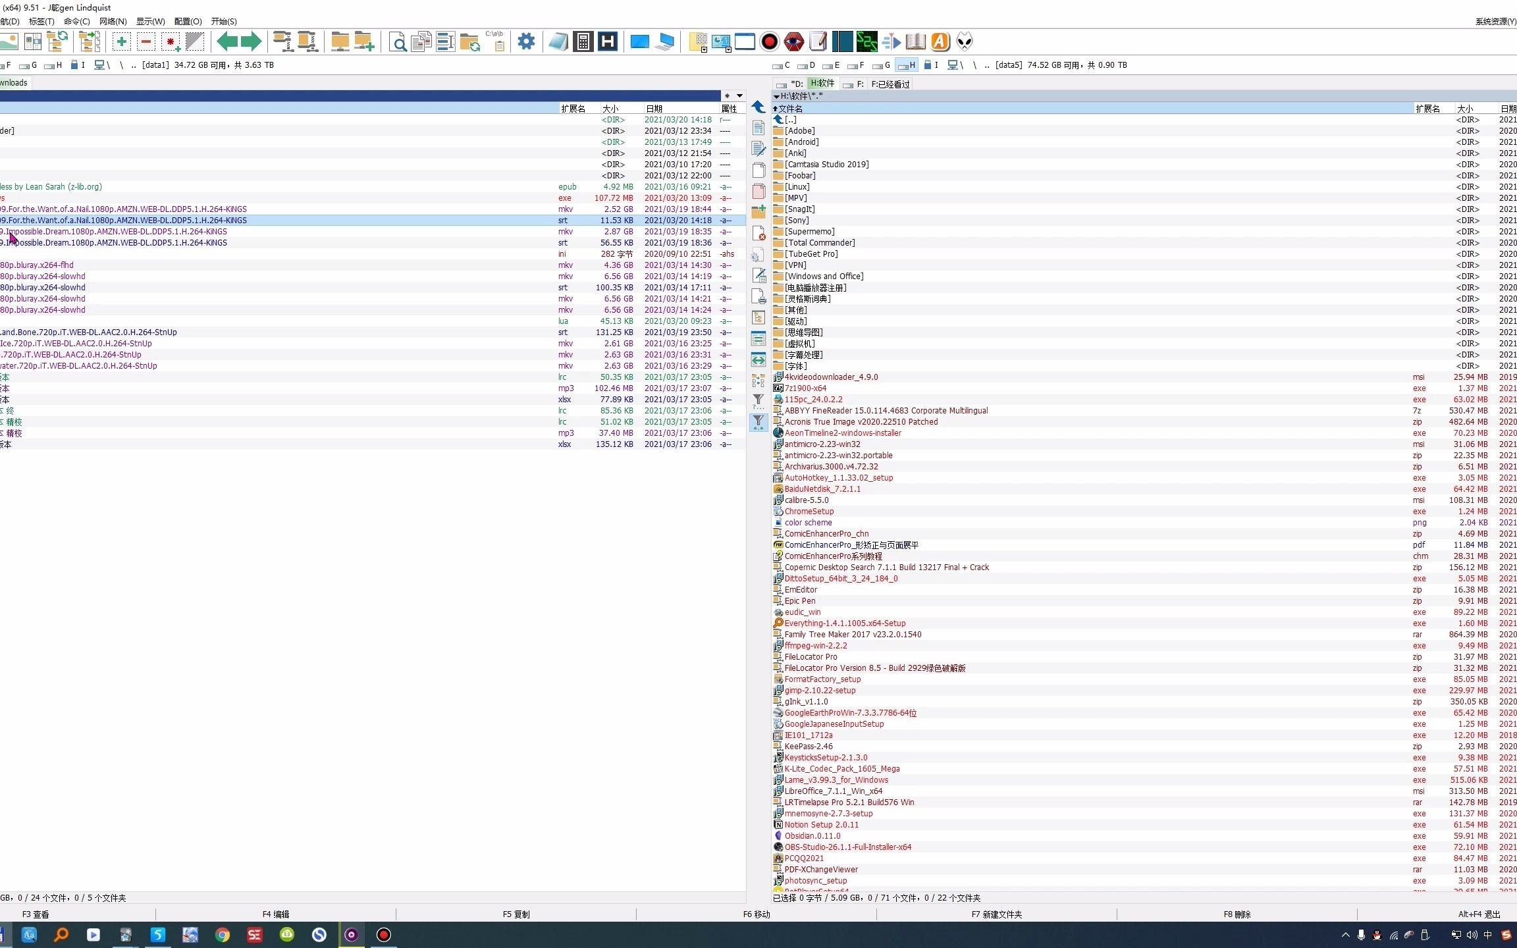Click F5 复制 button
1517x948 pixels.
[516, 914]
